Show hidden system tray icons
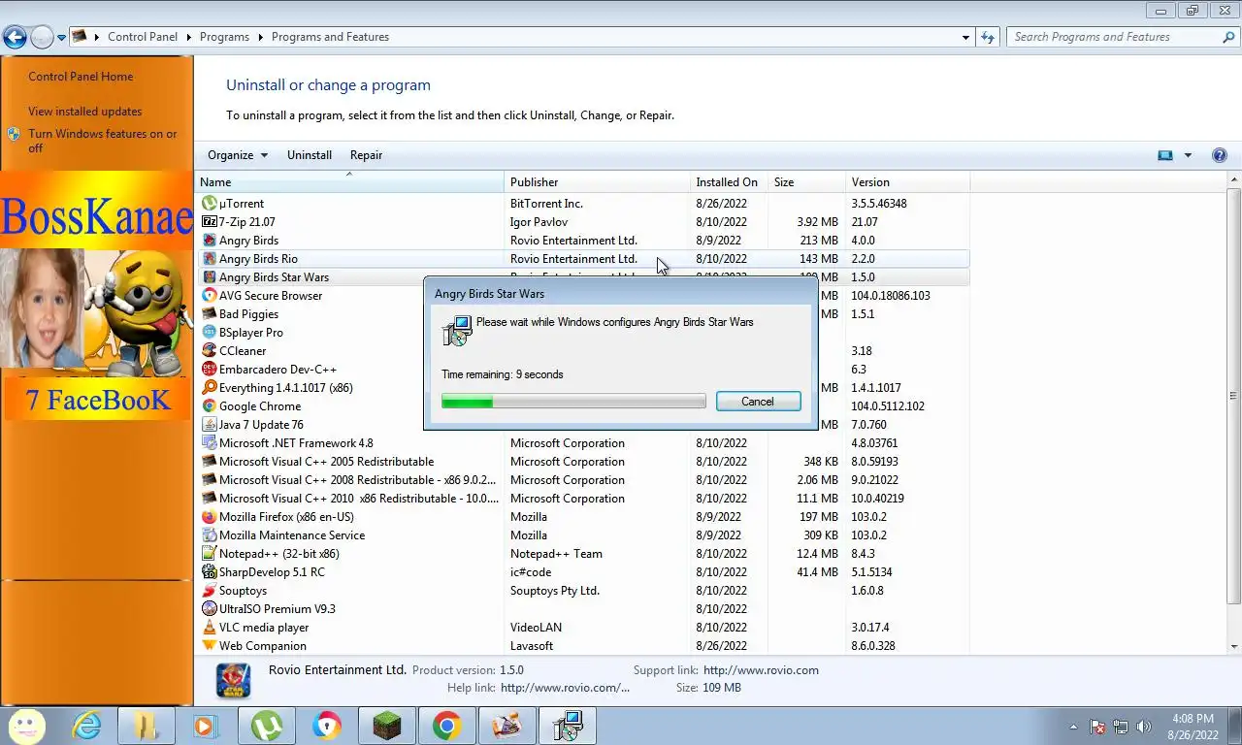1242x745 pixels. click(x=1073, y=726)
